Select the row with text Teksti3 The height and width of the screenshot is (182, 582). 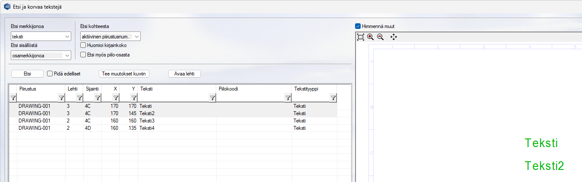tap(173, 120)
